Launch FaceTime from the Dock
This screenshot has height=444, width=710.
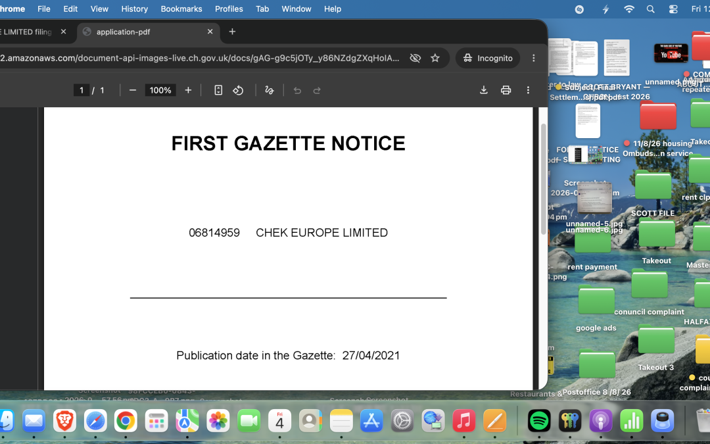point(248,421)
